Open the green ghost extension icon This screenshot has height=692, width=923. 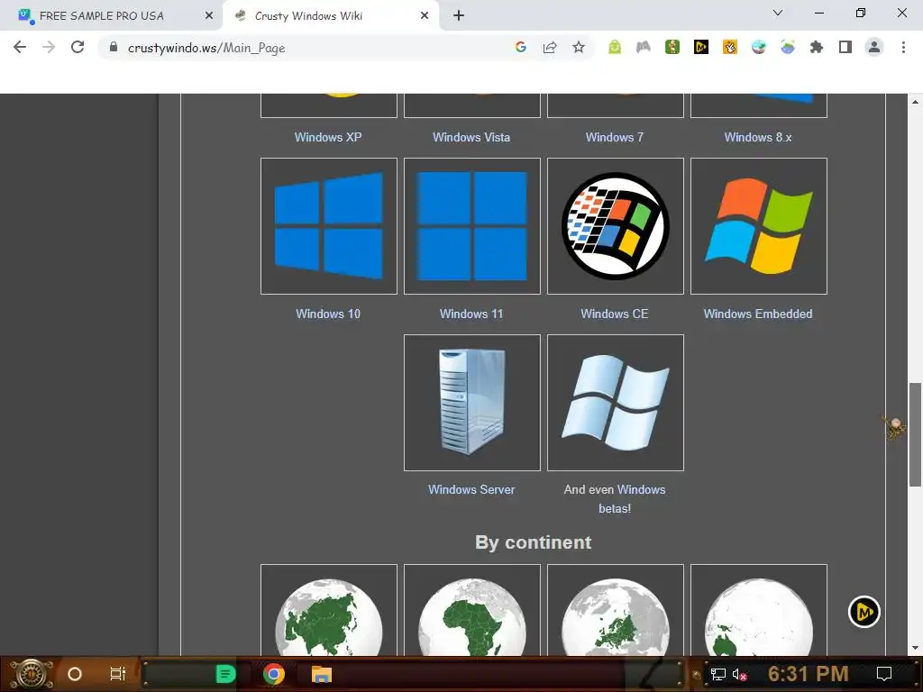tap(615, 47)
